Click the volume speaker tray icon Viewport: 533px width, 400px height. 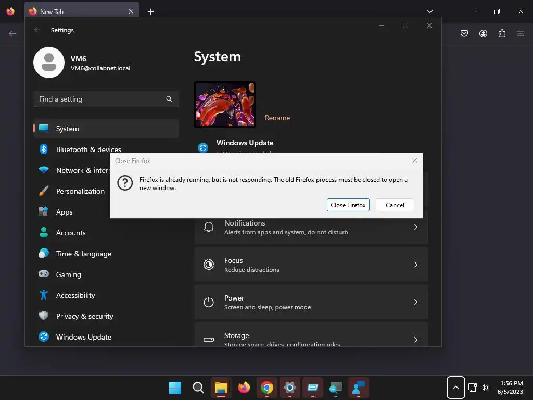coord(485,387)
